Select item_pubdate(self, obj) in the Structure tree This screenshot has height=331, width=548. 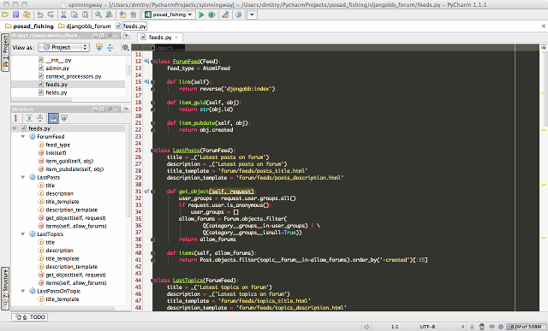coord(70,169)
